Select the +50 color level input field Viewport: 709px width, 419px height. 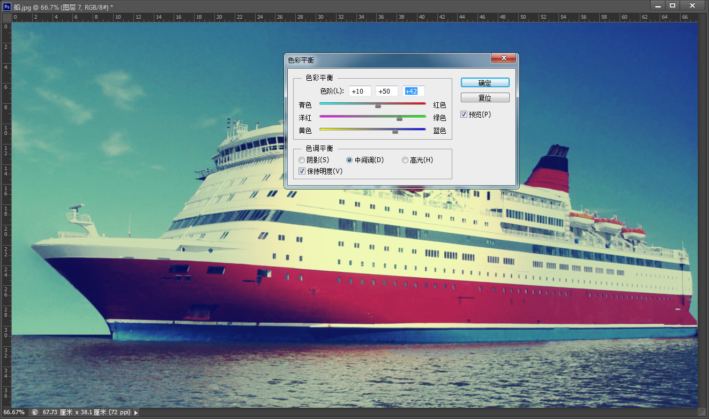(x=386, y=91)
